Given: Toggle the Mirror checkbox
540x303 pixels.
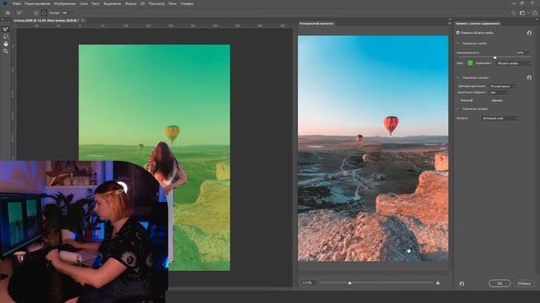Looking at the screenshot, I should [x=489, y=100].
